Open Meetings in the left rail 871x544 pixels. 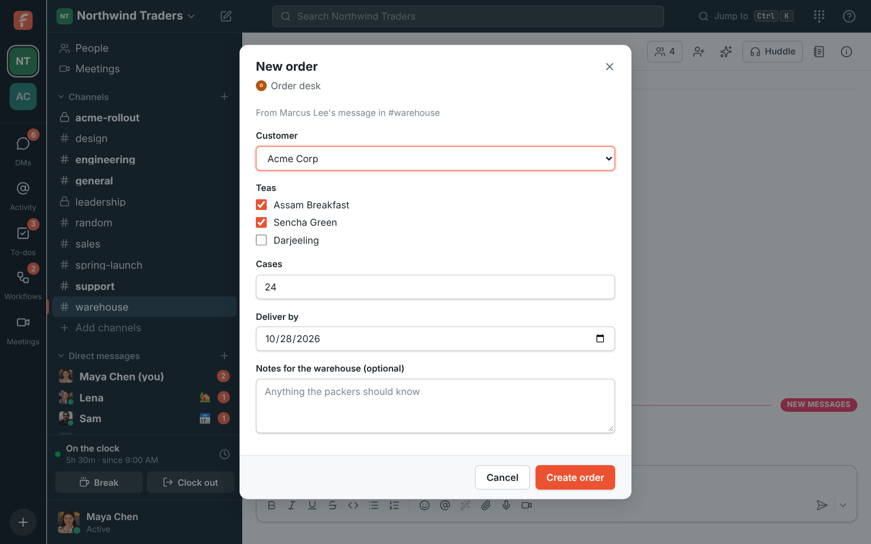coord(23,329)
